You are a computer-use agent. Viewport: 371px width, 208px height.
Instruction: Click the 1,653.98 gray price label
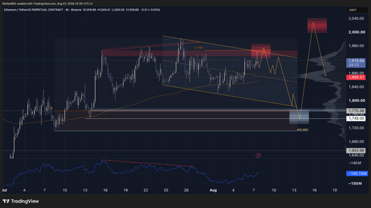point(356,150)
